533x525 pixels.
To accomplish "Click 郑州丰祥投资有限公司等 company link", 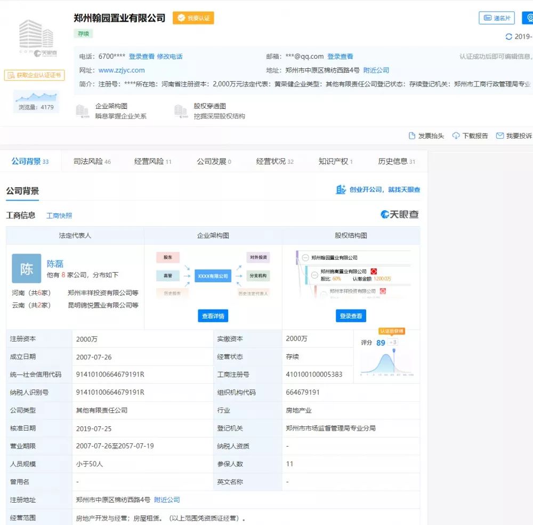I will [103, 293].
